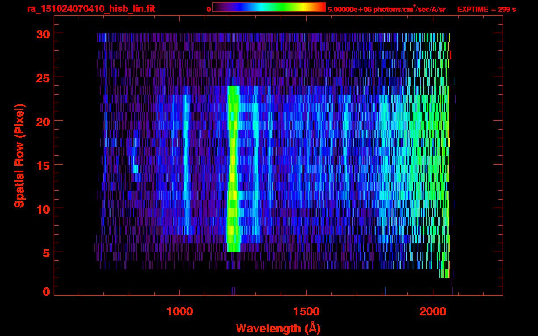Click the Spatial Row (Pixel) axis title

point(20,155)
